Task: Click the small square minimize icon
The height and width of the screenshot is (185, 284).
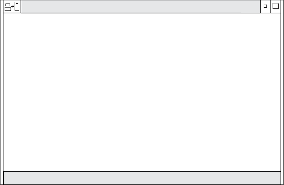Action: pyautogui.click(x=265, y=6)
